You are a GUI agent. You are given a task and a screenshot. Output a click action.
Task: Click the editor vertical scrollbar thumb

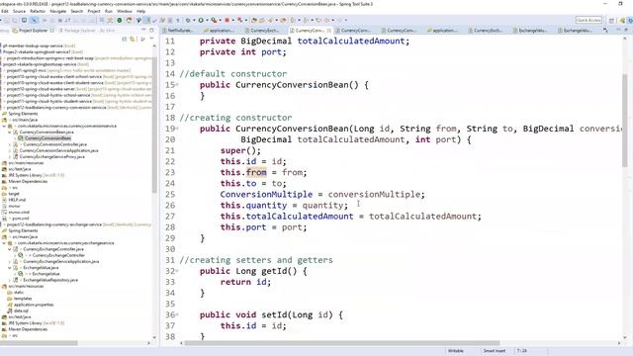tap(624, 121)
